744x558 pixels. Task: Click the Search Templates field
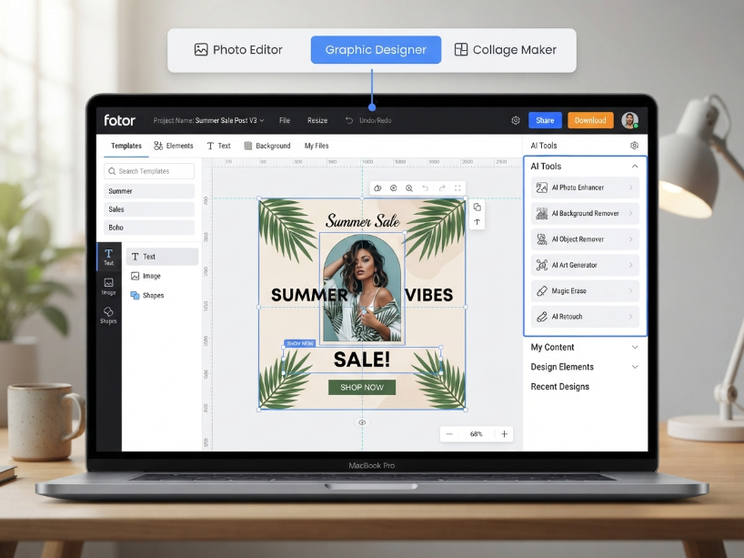149,171
